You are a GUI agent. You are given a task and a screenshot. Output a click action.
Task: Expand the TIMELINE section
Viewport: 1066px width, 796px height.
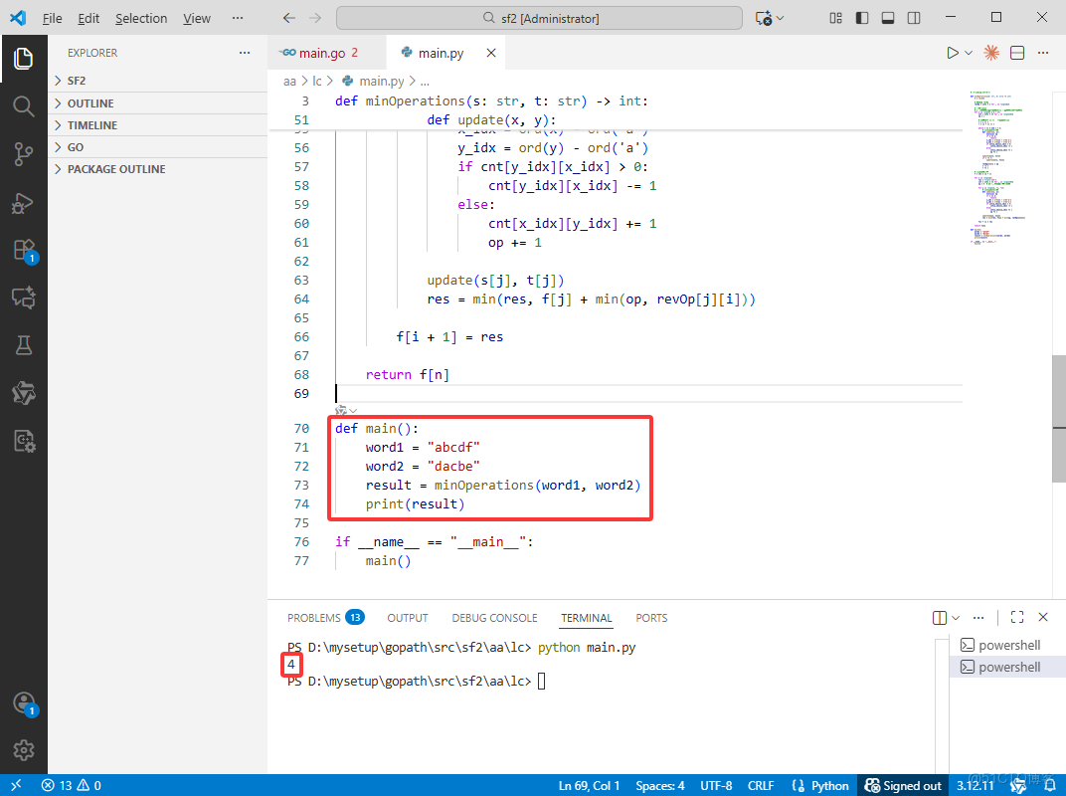91,125
